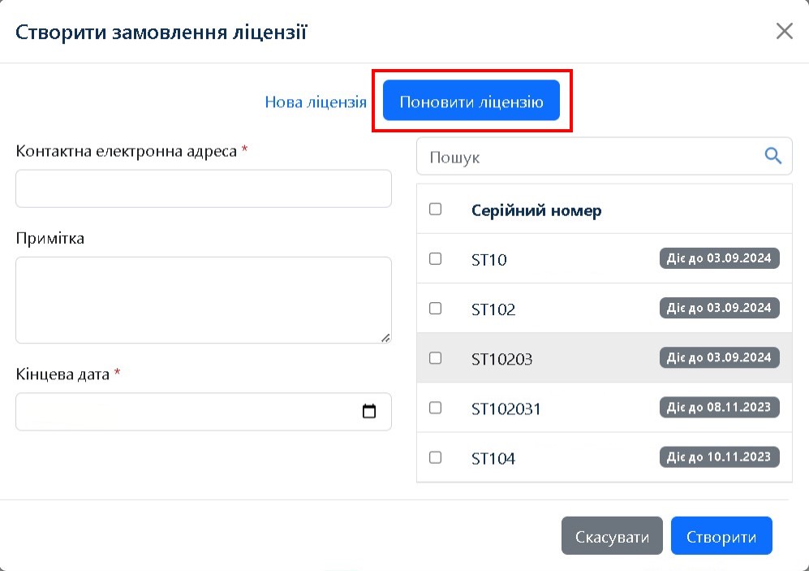Enable the ST102031 checkbox
Viewport: 809px width, 571px height.
tap(435, 408)
